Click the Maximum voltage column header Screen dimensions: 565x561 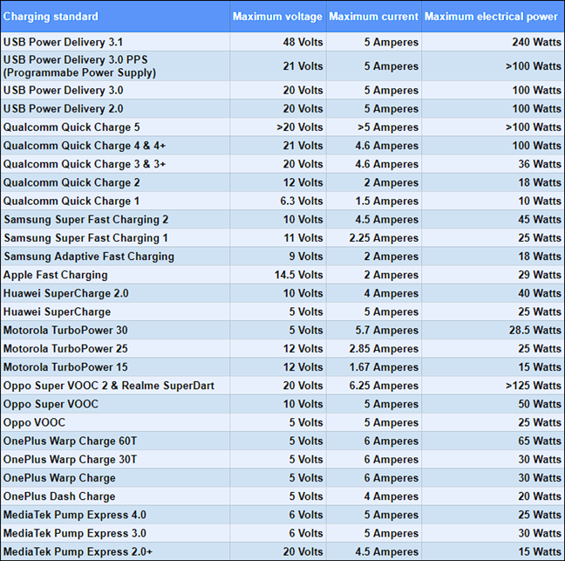pyautogui.click(x=277, y=17)
